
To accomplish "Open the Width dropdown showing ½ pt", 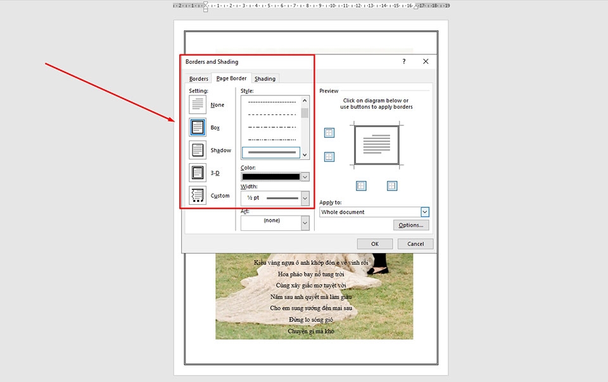I will coord(305,198).
